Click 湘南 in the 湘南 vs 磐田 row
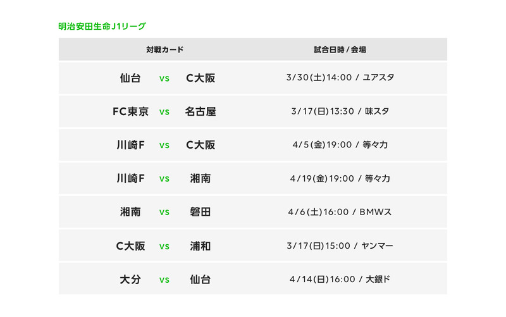The width and height of the screenshot is (506, 317). coord(130,212)
